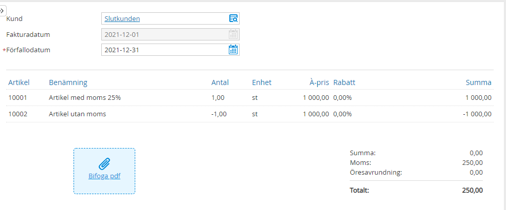
Task: Click the Summa column header
Action: [x=478, y=82]
